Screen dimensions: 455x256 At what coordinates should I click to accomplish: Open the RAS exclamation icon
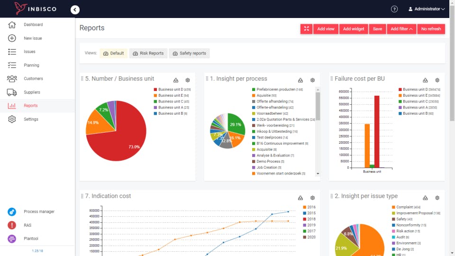pyautogui.click(x=12, y=225)
